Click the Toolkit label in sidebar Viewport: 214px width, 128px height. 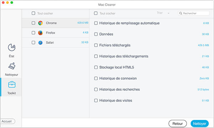(x=12, y=93)
